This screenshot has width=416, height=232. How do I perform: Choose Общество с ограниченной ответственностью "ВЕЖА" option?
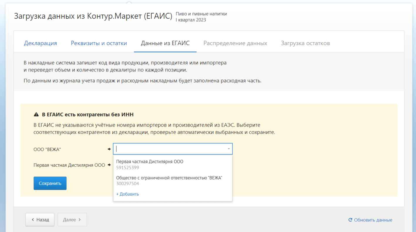pyautogui.click(x=173, y=181)
